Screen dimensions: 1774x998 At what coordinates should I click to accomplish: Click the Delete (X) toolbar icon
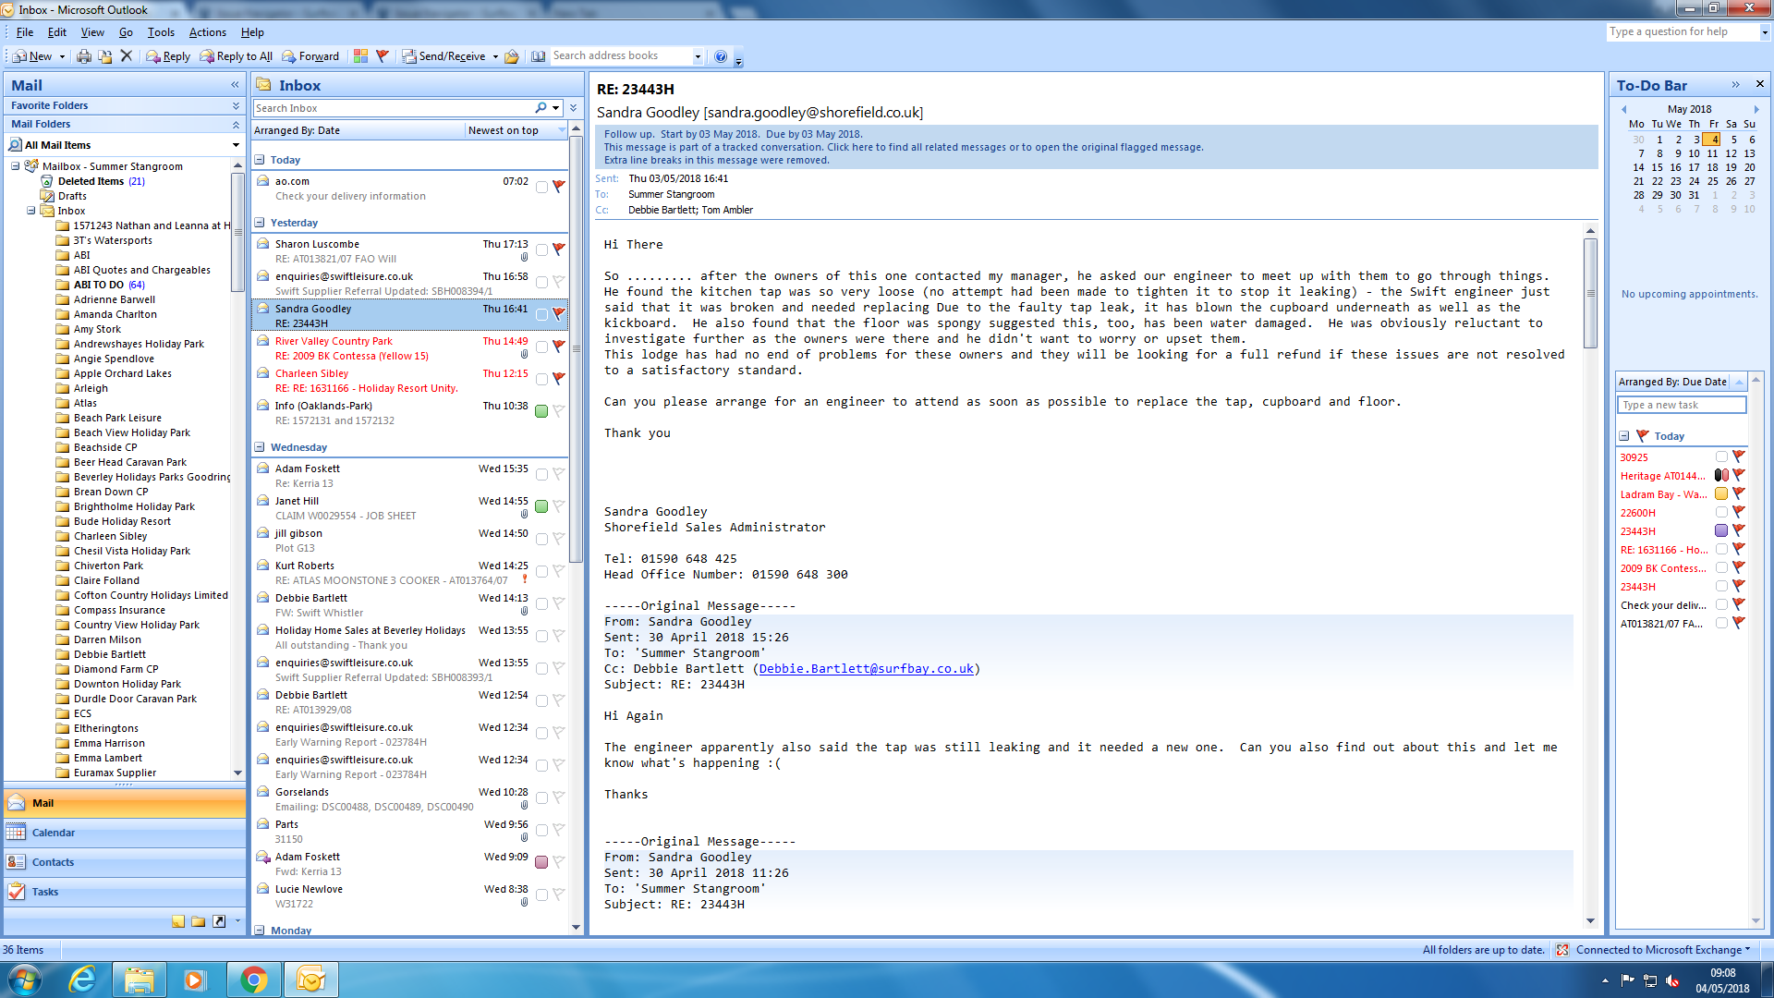tap(127, 56)
